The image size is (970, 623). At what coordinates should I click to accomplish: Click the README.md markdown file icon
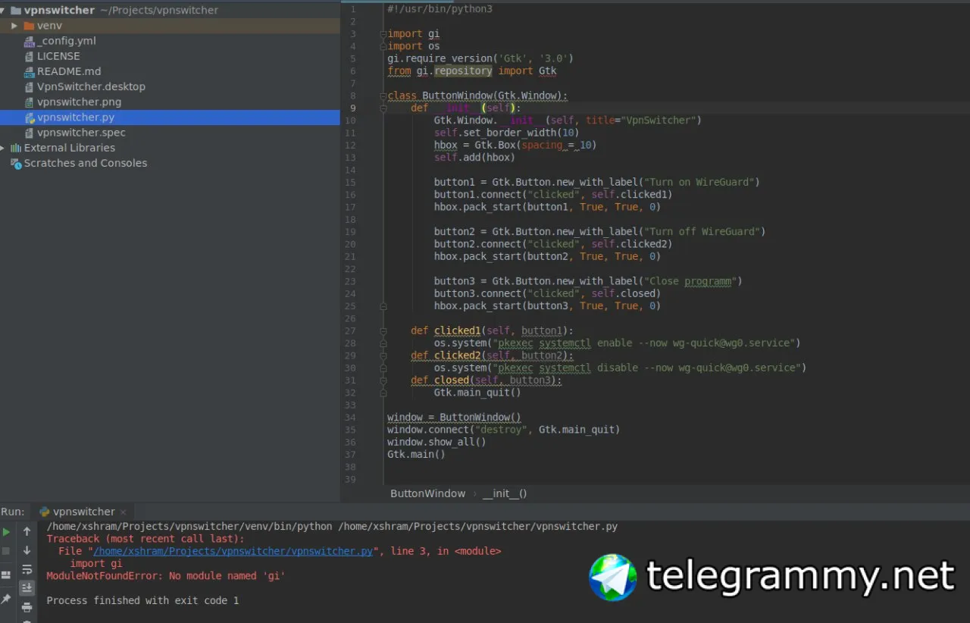pyautogui.click(x=30, y=71)
